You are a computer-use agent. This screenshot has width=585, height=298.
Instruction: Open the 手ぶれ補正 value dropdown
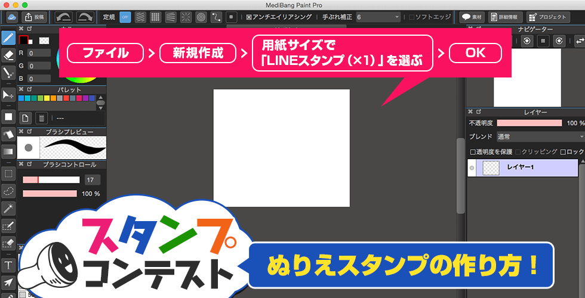coord(378,17)
